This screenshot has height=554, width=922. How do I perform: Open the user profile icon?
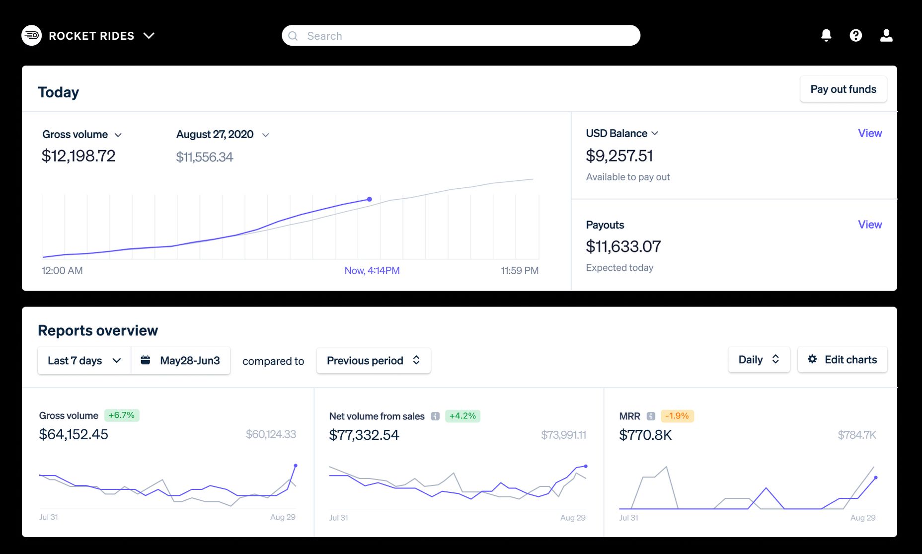pos(886,35)
